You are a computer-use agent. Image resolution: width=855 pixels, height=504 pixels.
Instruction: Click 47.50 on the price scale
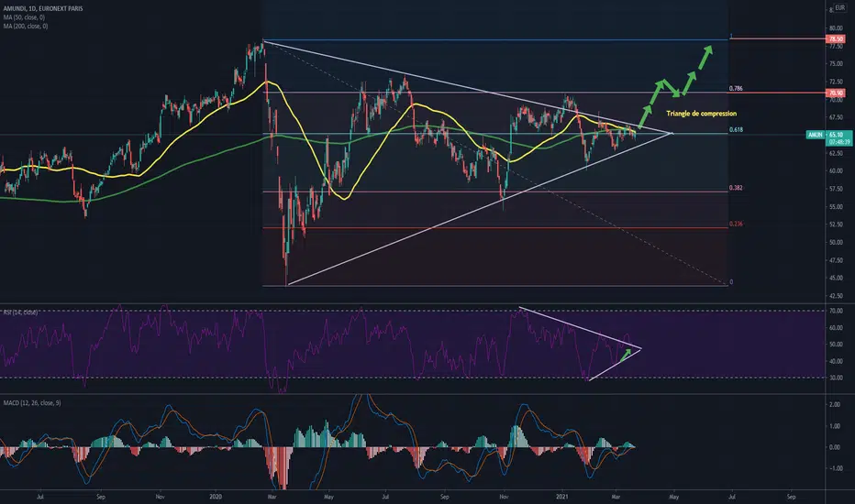tap(836, 260)
